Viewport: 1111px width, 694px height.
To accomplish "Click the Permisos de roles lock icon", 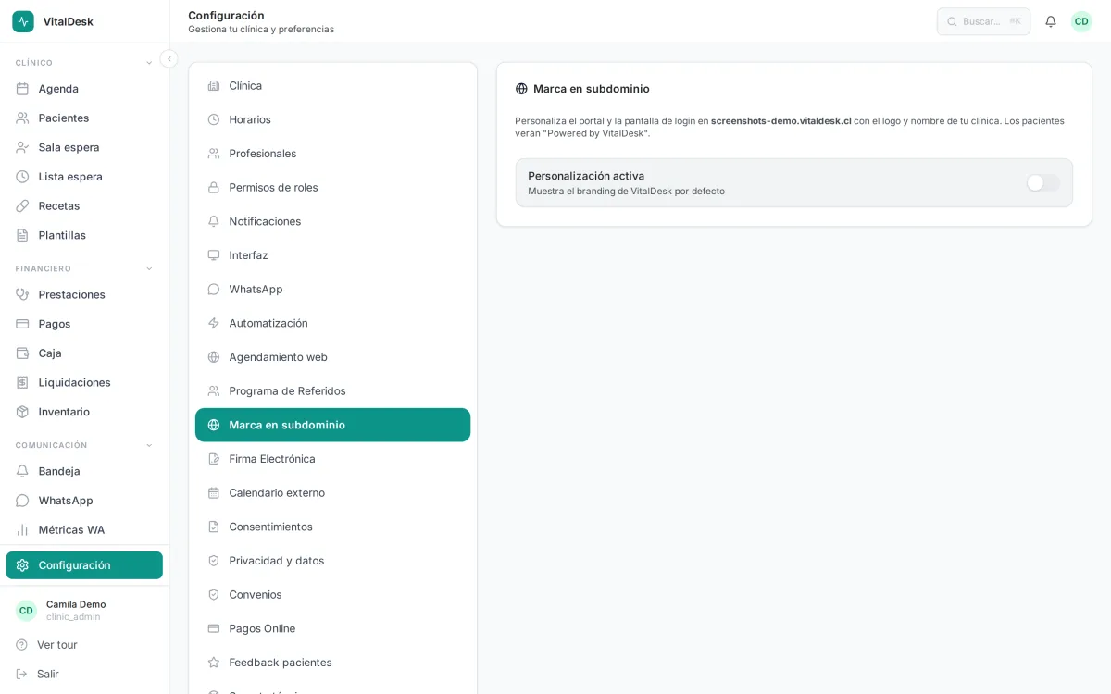I will pyautogui.click(x=214, y=187).
